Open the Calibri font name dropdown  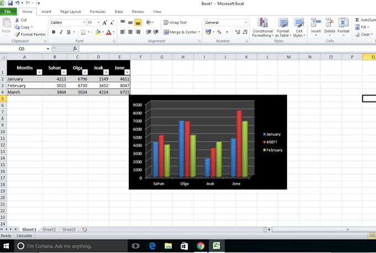(x=83, y=23)
